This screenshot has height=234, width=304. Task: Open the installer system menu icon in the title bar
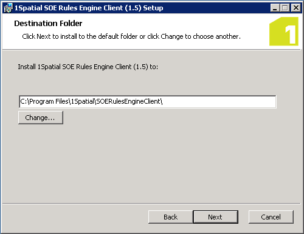8,8
